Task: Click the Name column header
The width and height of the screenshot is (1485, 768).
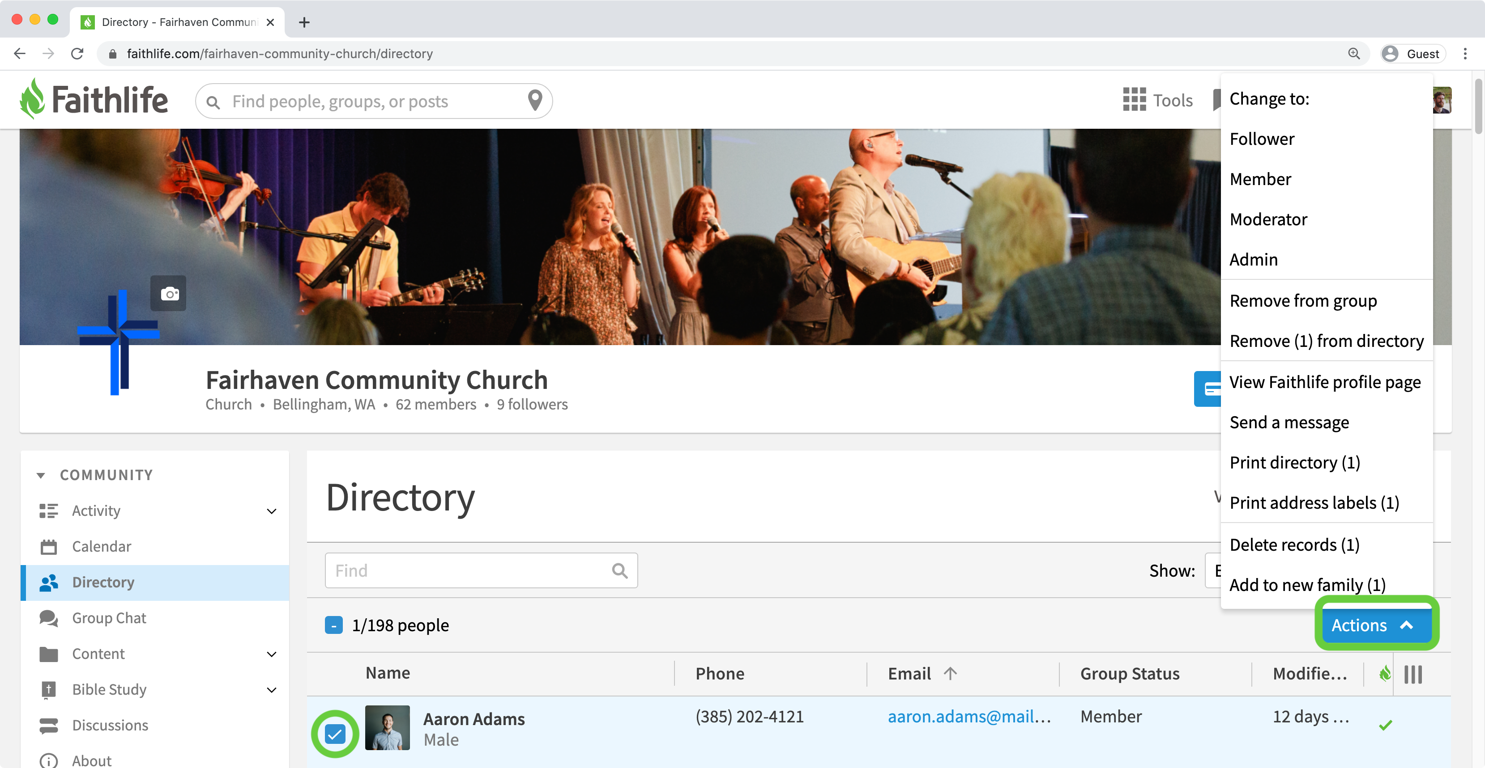Action: [388, 673]
